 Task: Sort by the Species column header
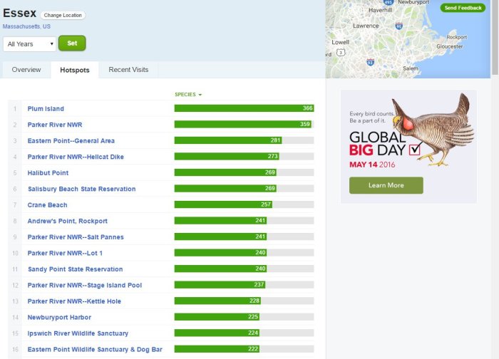click(x=188, y=94)
